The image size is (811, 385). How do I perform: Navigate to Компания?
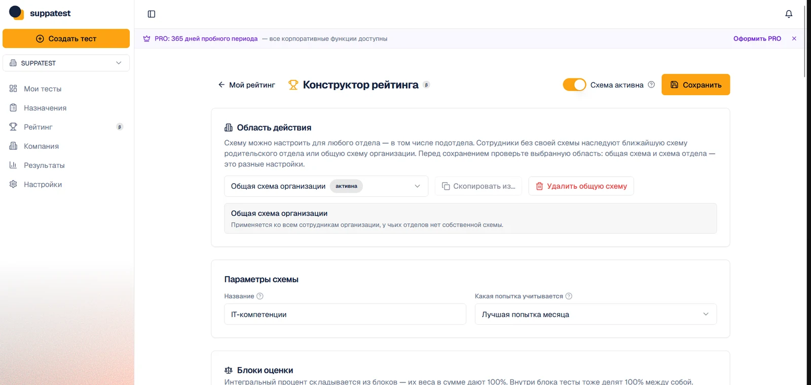click(41, 146)
